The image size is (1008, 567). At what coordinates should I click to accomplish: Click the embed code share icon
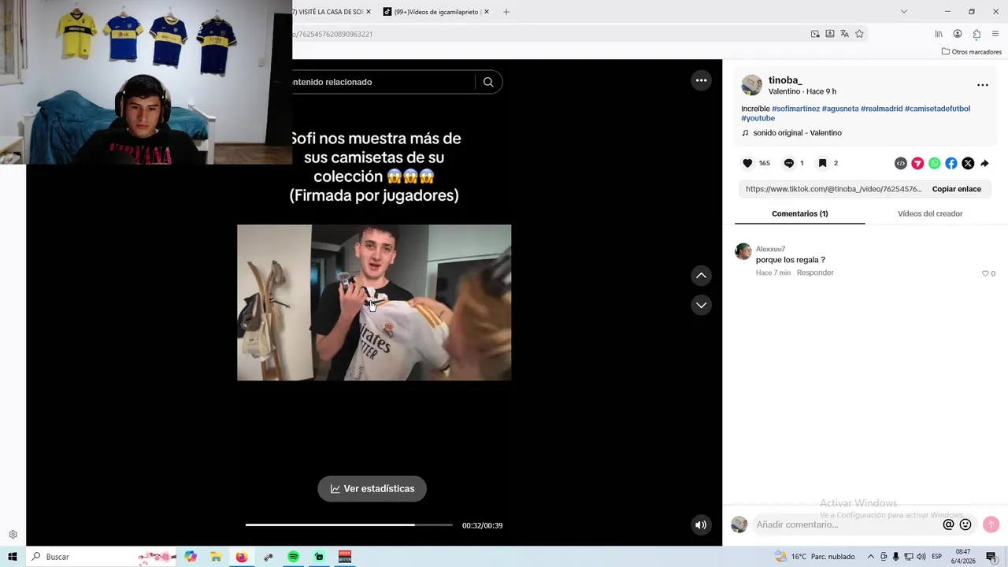tap(901, 163)
